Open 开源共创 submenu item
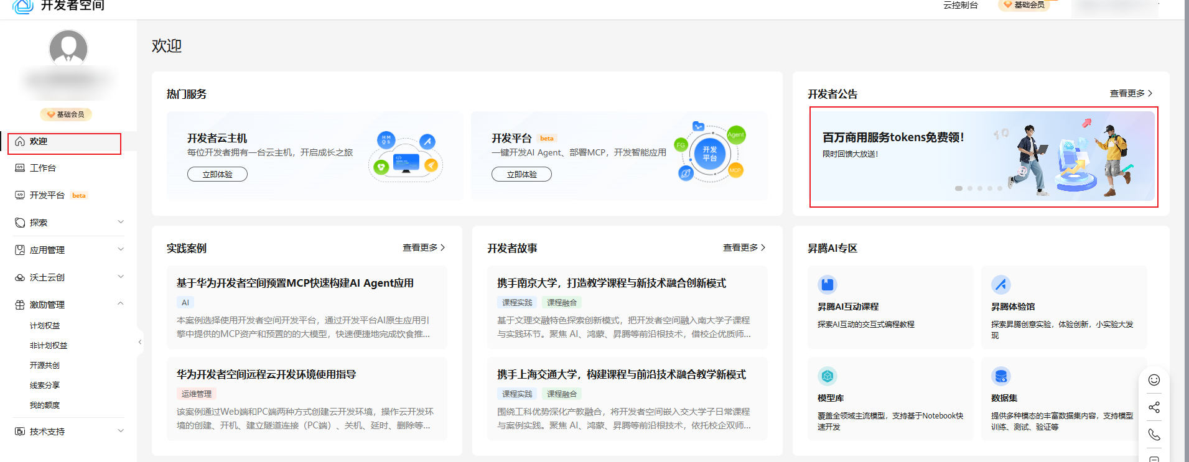 tap(45, 366)
